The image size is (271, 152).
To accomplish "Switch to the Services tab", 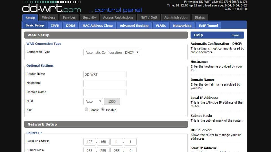I will click(x=69, y=17).
